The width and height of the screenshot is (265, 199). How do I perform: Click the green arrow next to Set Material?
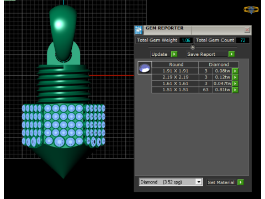[241, 182]
